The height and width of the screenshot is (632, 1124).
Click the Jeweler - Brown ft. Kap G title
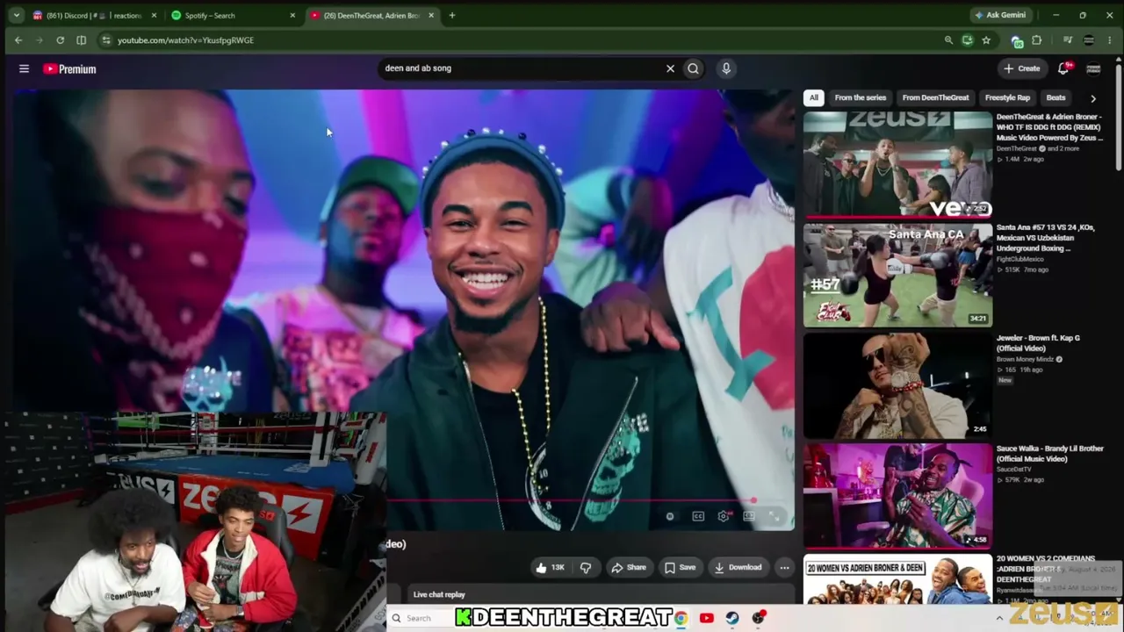pyautogui.click(x=1038, y=343)
